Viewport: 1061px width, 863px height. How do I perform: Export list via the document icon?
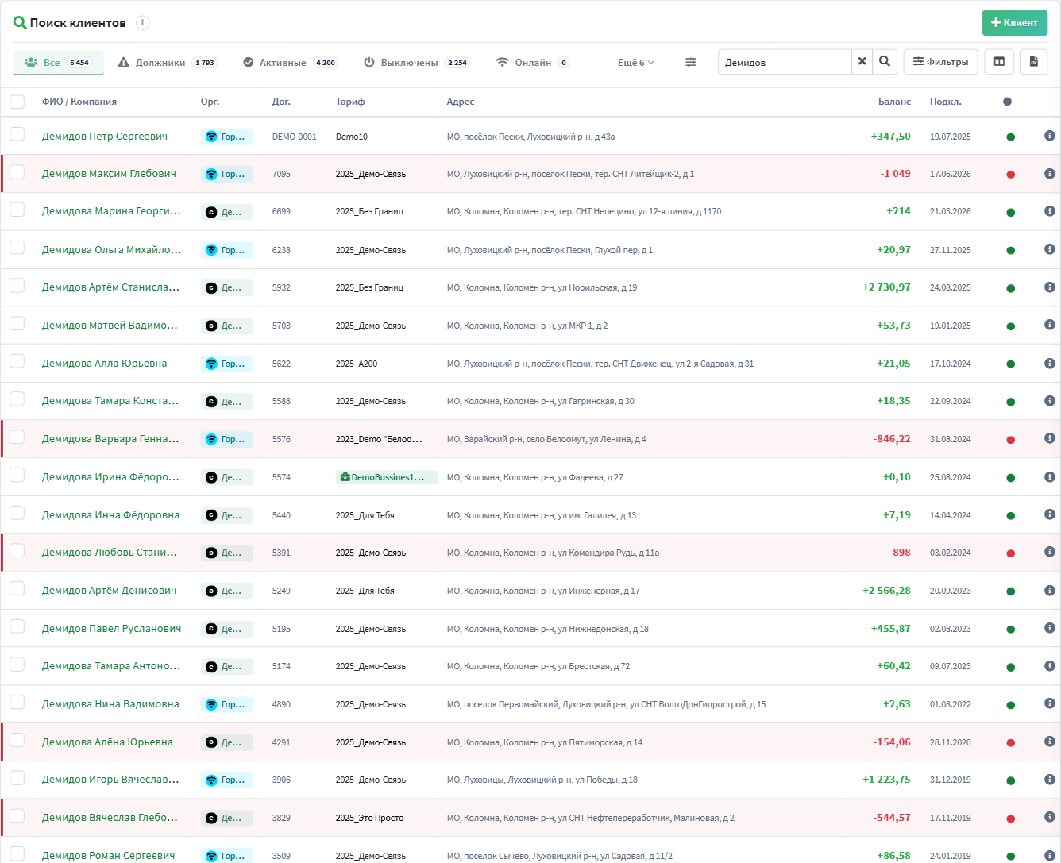point(1033,62)
